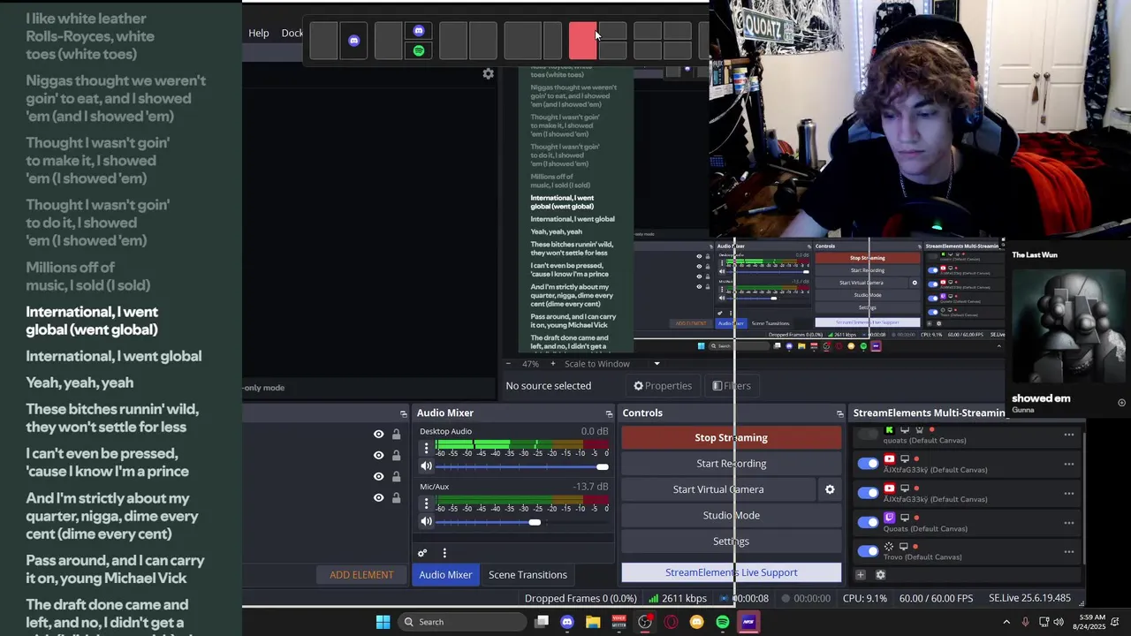The height and width of the screenshot is (636, 1131).
Task: Disable the lower YouTube AJXtfaG33ky toggle
Action: click(x=869, y=492)
